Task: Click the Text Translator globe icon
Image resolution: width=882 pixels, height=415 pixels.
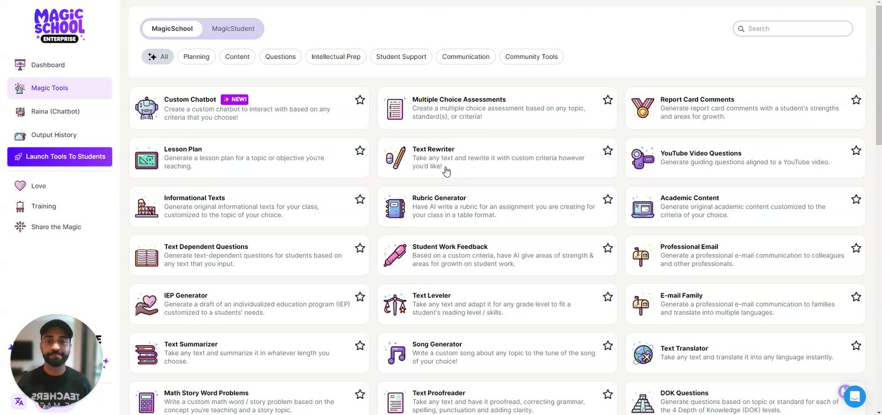Action: pos(643,353)
